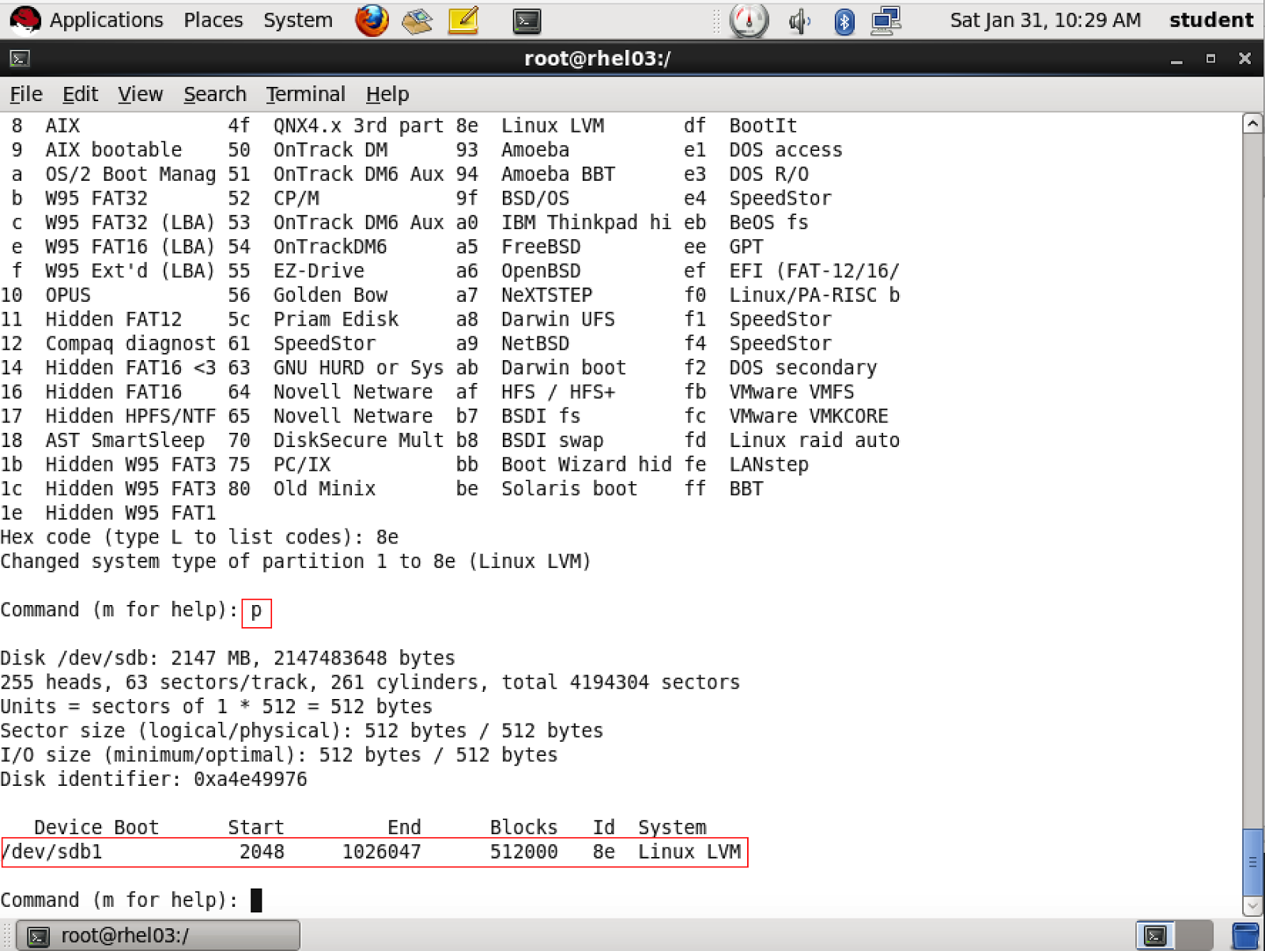Click the Red Hat logo icon

25,20
